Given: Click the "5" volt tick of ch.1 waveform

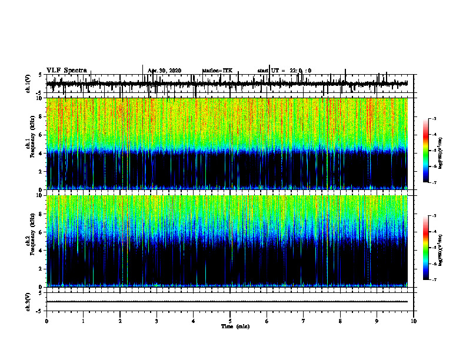Looking at the screenshot, I should click(x=40, y=75).
